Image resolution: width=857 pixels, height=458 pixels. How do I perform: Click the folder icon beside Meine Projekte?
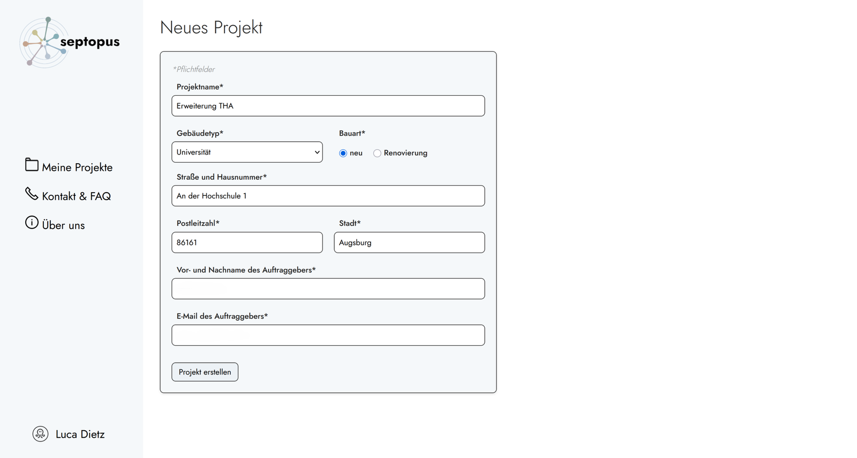(32, 165)
